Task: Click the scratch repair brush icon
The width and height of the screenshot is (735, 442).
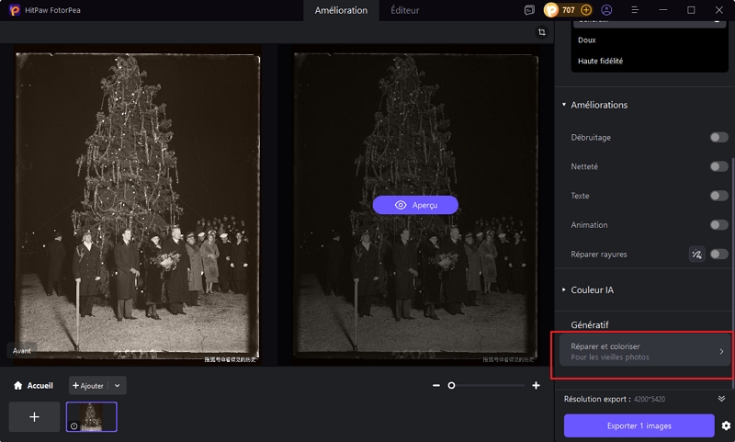Action: [x=697, y=255]
